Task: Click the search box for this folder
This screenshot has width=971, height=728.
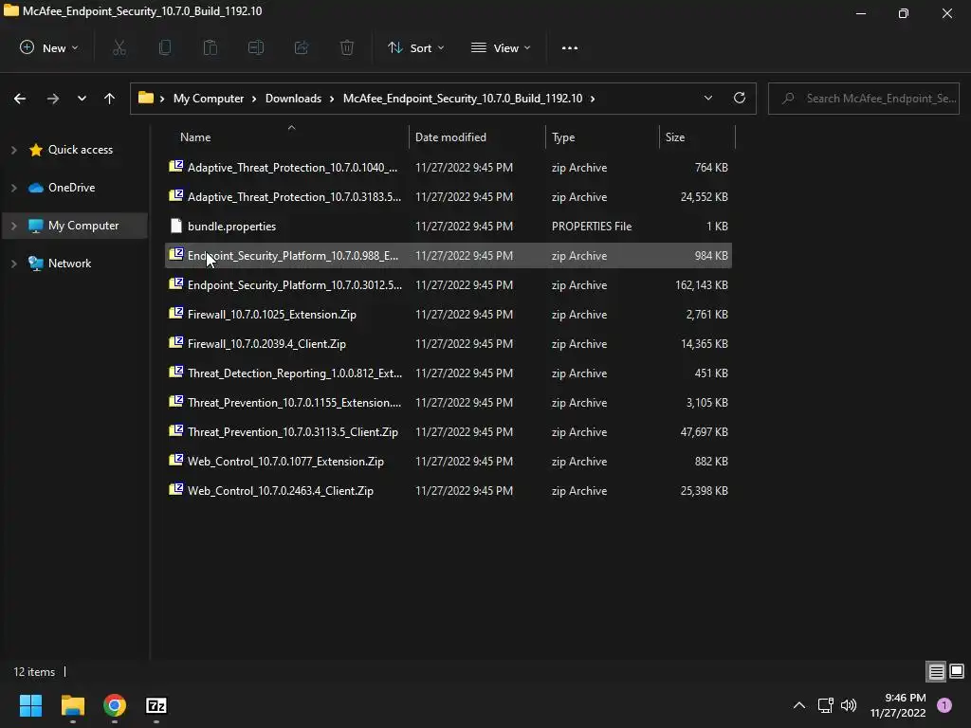Action: point(863,99)
